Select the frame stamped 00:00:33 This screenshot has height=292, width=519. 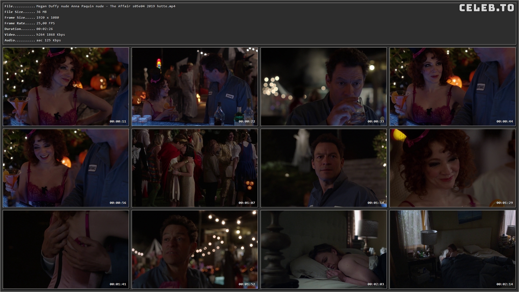[324, 87]
